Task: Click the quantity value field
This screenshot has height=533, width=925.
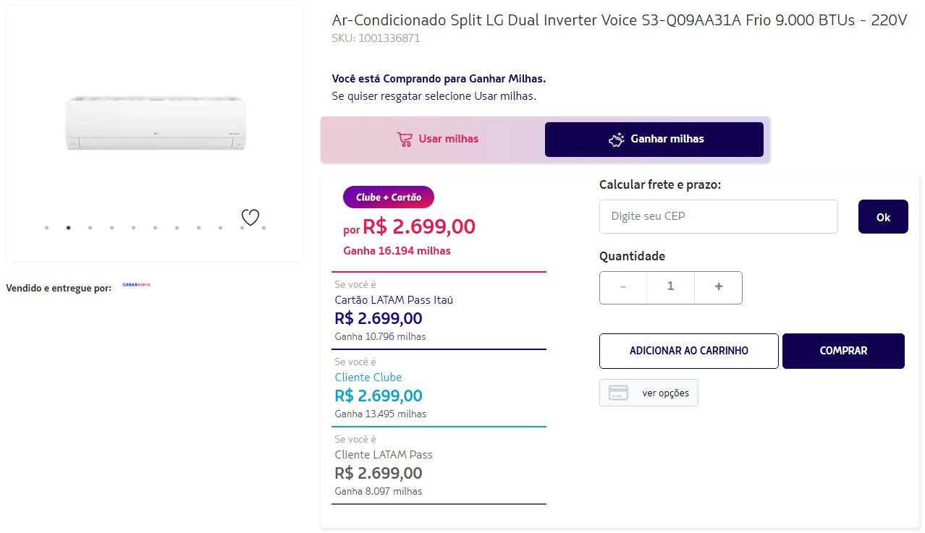Action: click(x=670, y=287)
